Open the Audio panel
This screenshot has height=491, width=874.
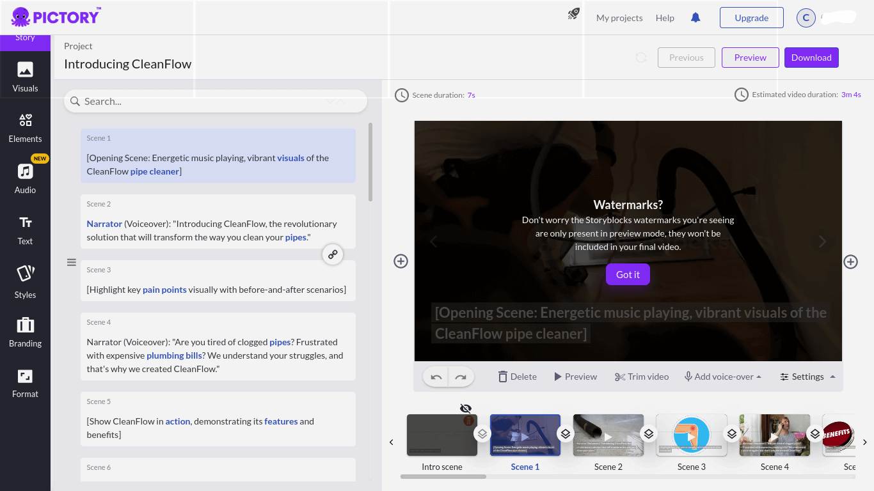(x=25, y=177)
